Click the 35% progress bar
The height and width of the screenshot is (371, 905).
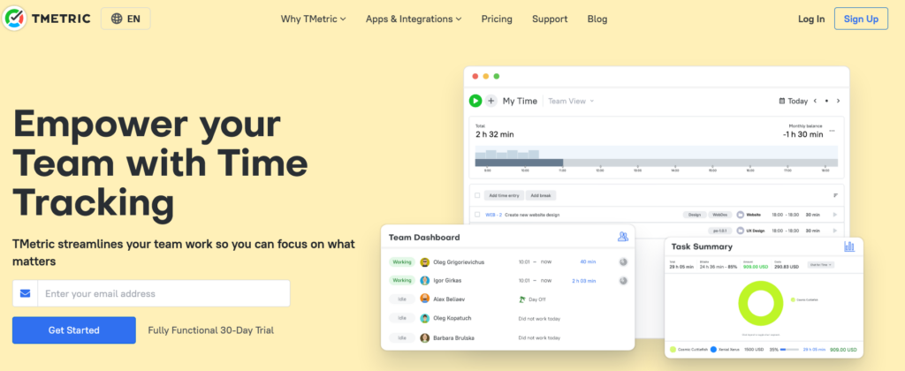click(789, 350)
